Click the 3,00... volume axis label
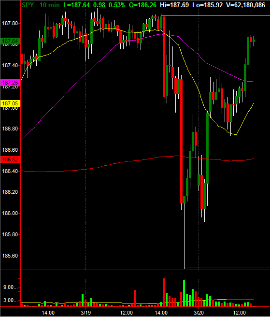 10,300
